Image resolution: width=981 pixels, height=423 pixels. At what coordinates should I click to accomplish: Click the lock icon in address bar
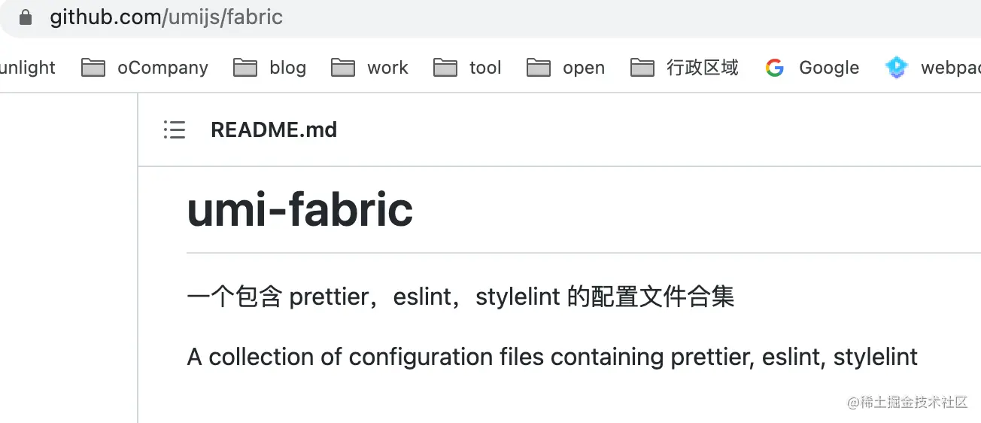(x=26, y=17)
